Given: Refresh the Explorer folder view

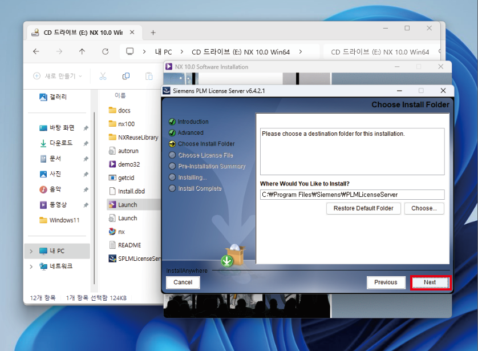Looking at the screenshot, I should [105, 51].
